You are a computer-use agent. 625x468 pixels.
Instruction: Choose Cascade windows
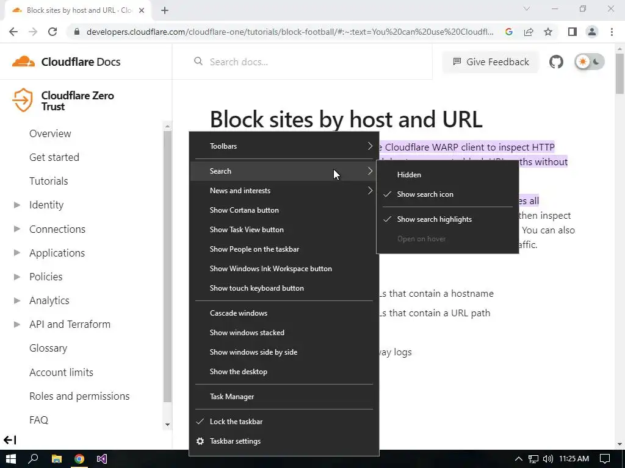(x=284, y=313)
